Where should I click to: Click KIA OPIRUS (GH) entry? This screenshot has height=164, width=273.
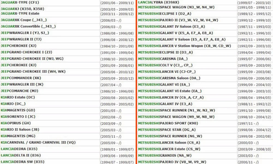tap(16, 123)
